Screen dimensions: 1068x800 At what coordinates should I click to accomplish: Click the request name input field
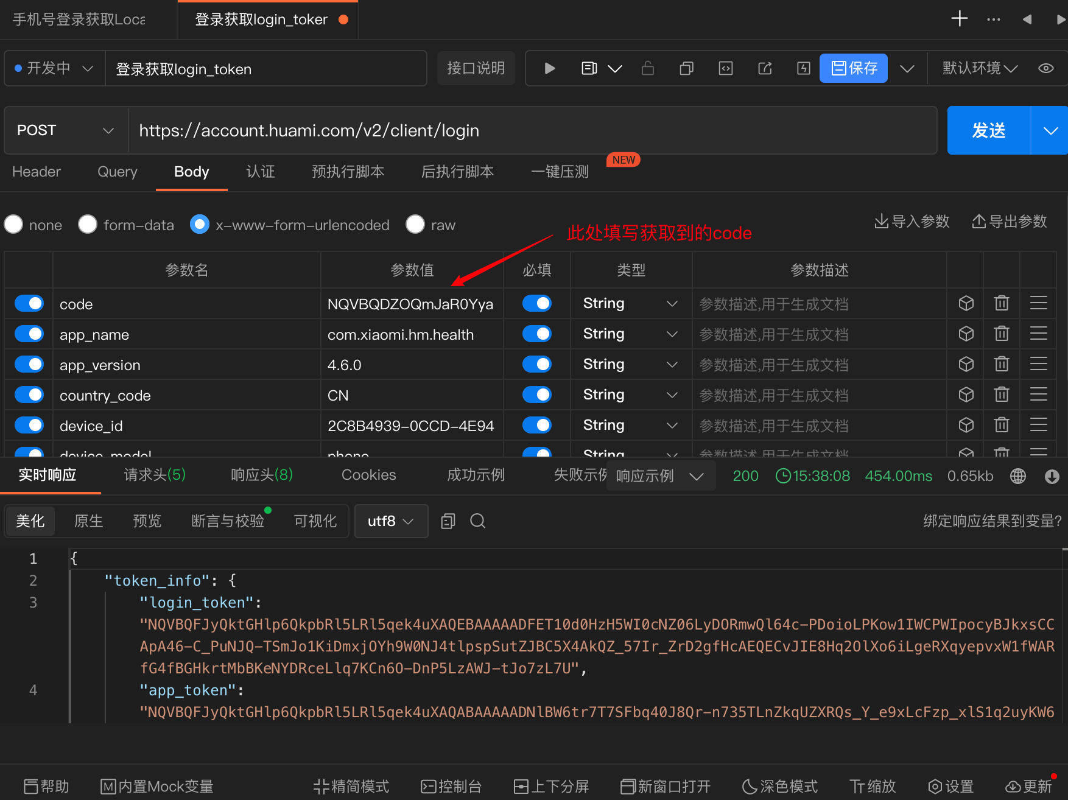click(x=265, y=68)
